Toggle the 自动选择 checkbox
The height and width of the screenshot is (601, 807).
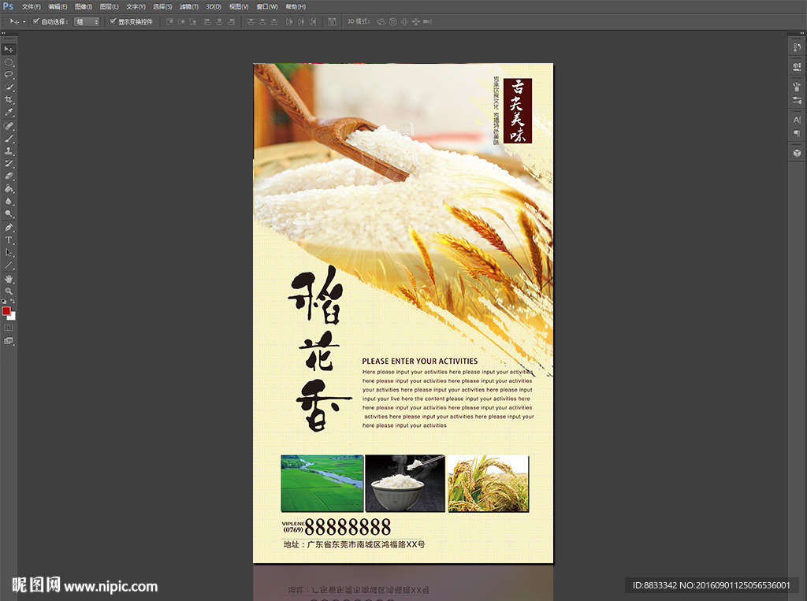(x=36, y=21)
